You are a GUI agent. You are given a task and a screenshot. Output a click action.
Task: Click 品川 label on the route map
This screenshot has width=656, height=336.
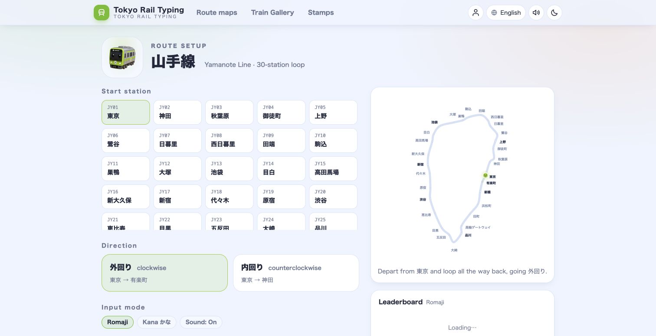click(468, 236)
